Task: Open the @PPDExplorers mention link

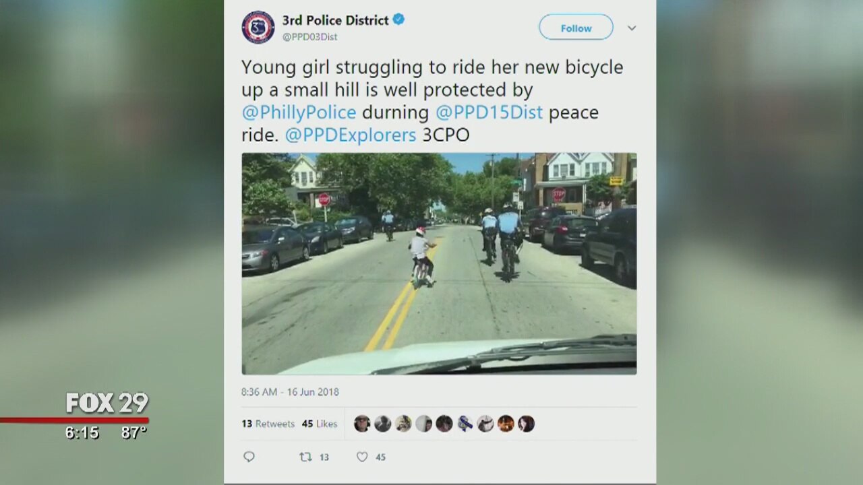Action: tap(350, 135)
